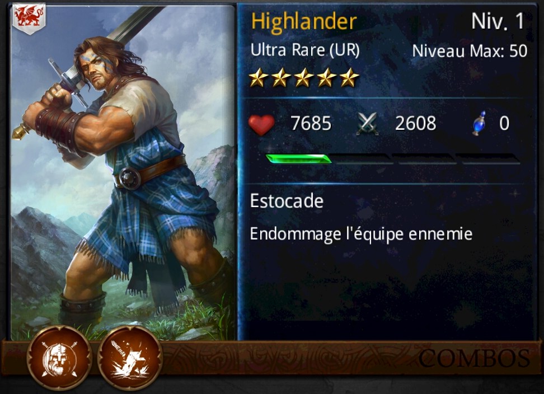Click the crossed swords attack icon
The width and height of the screenshot is (544, 394).
tap(368, 124)
